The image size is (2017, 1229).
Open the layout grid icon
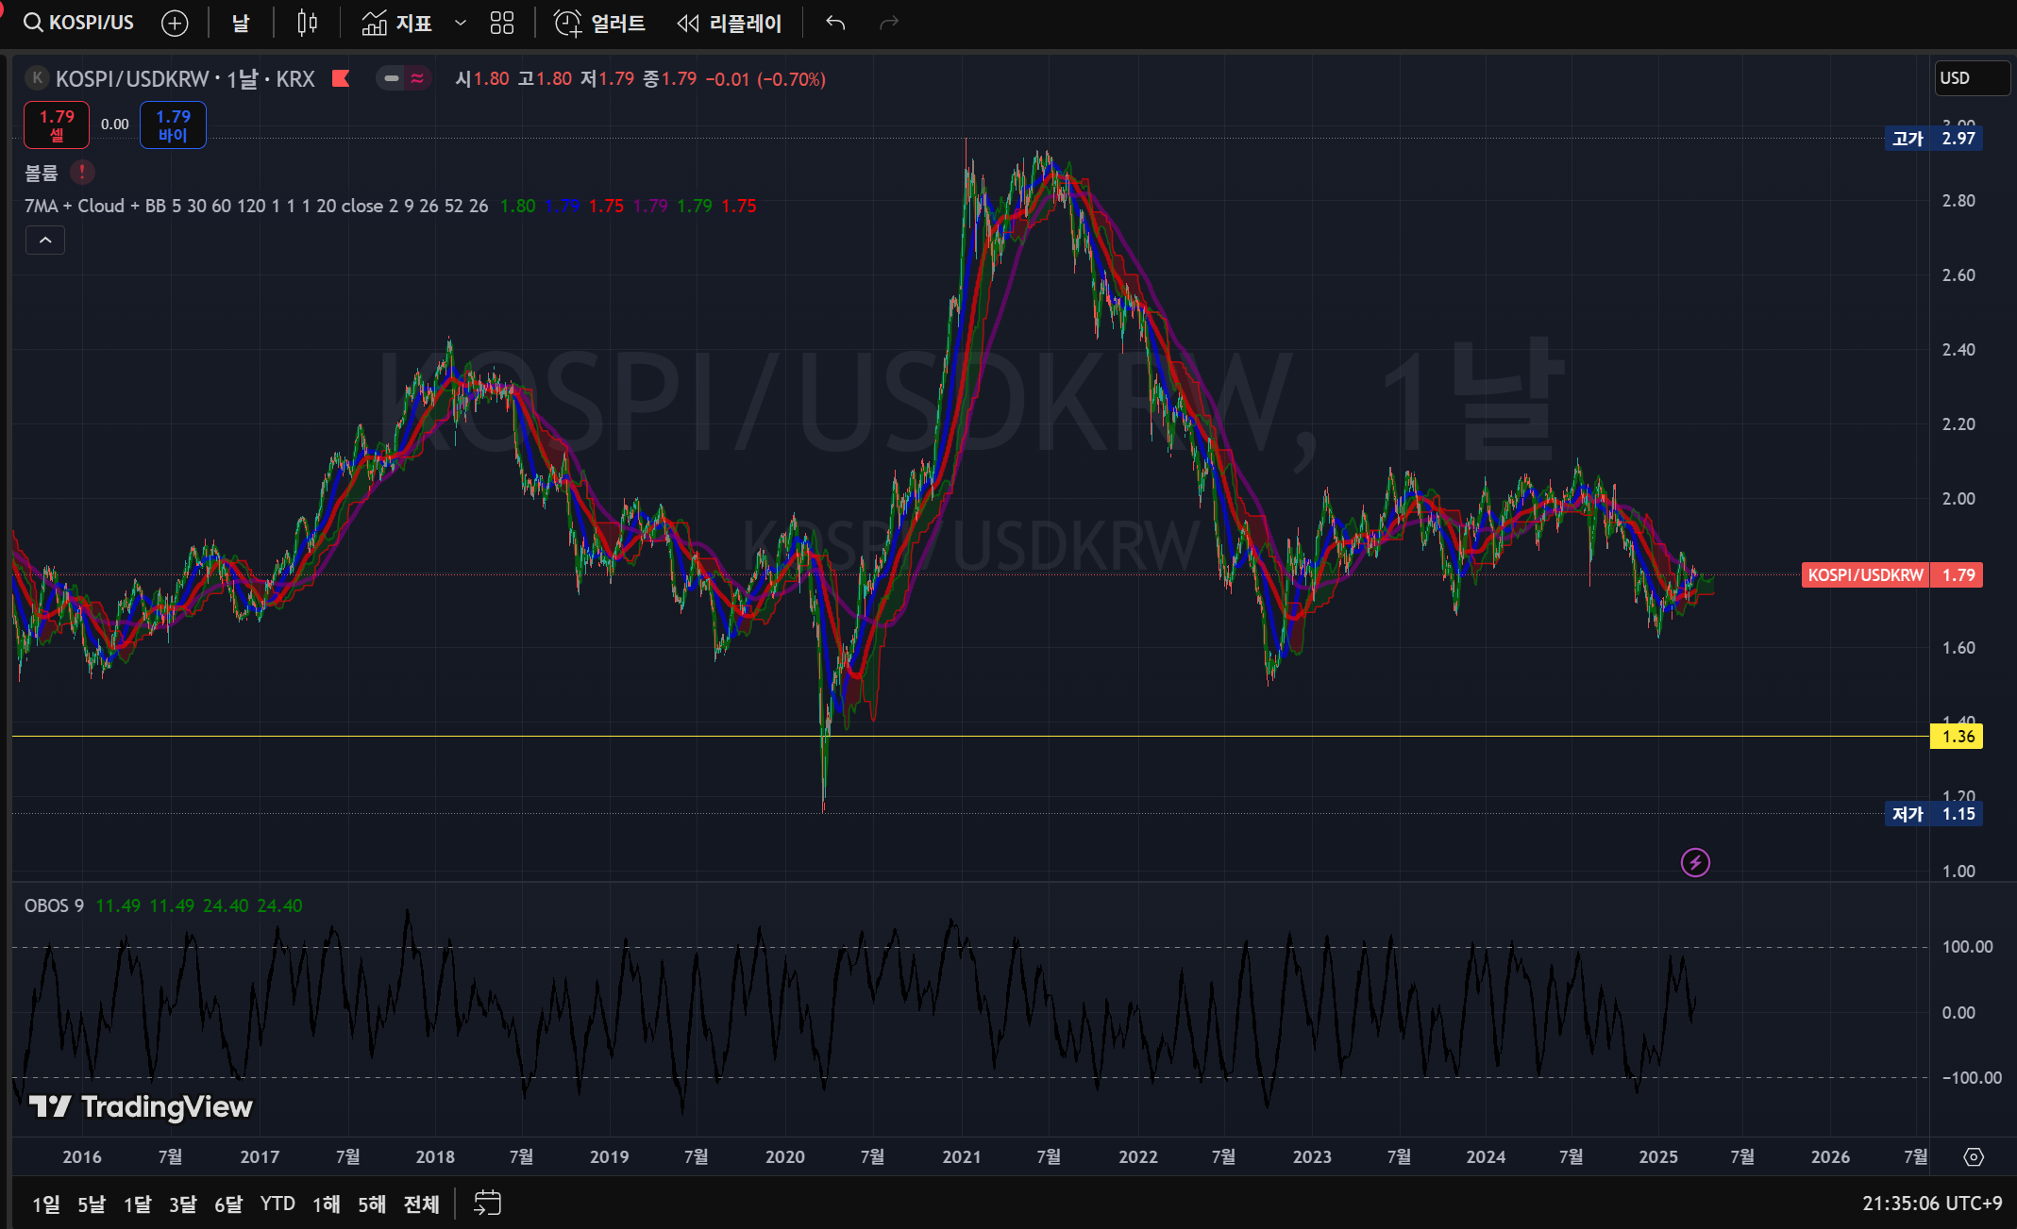pos(502,23)
